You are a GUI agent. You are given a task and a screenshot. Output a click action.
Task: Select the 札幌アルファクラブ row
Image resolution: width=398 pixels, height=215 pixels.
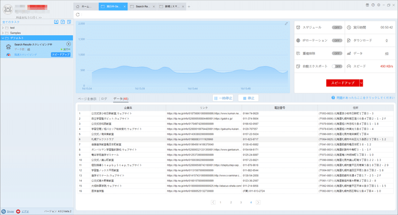tap(235, 140)
